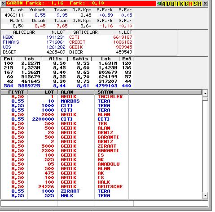The image size is (215, 212).
Task: Click the yellow D button in title bar
Action: click(x=168, y=4)
